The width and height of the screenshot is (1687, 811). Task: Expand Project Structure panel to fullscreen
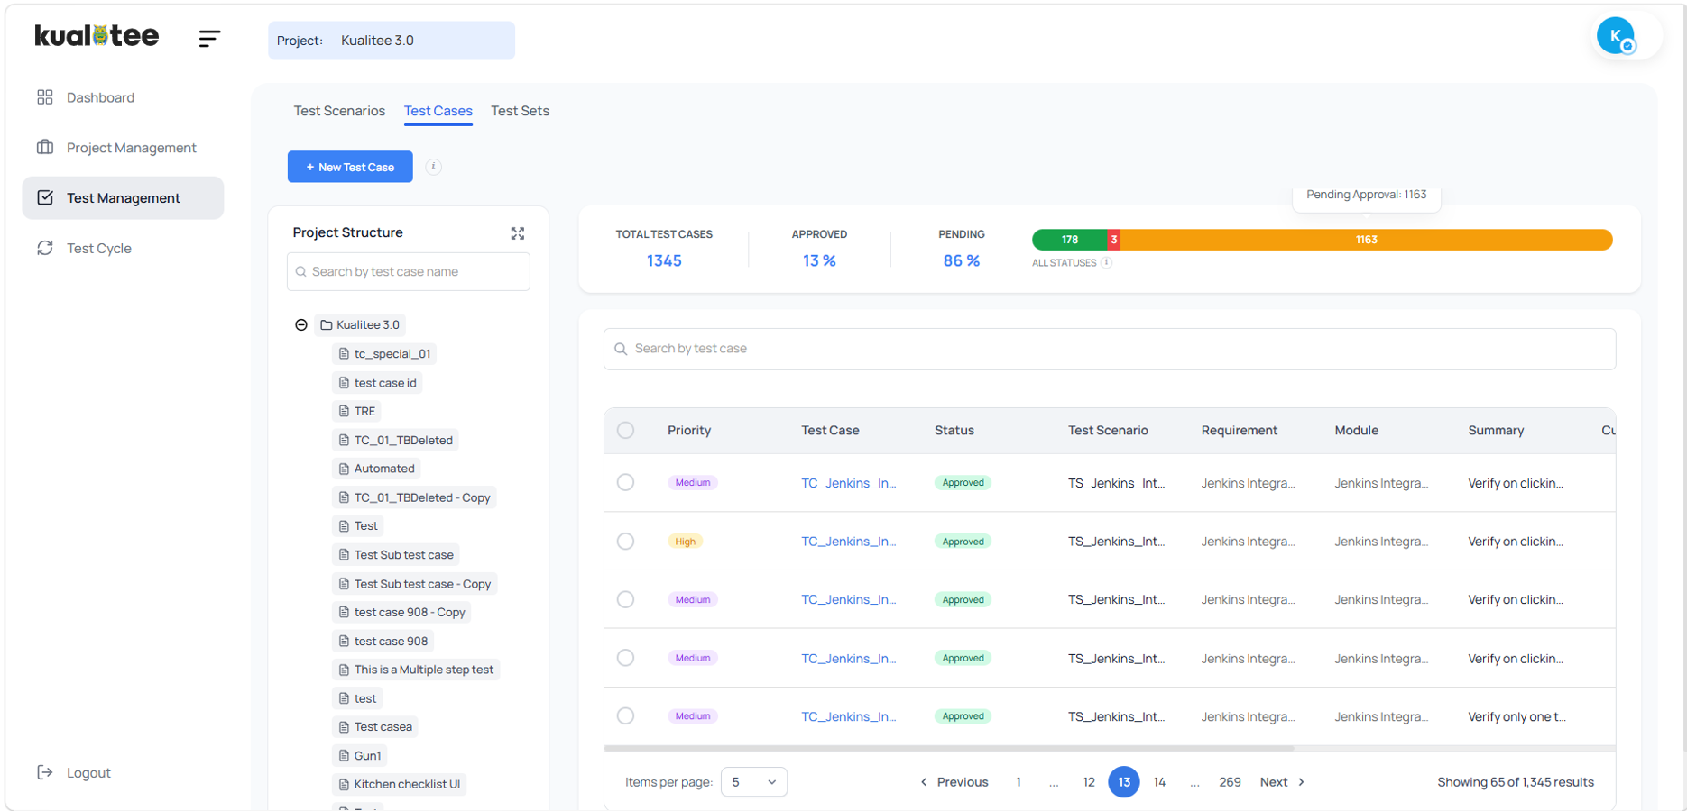518,233
